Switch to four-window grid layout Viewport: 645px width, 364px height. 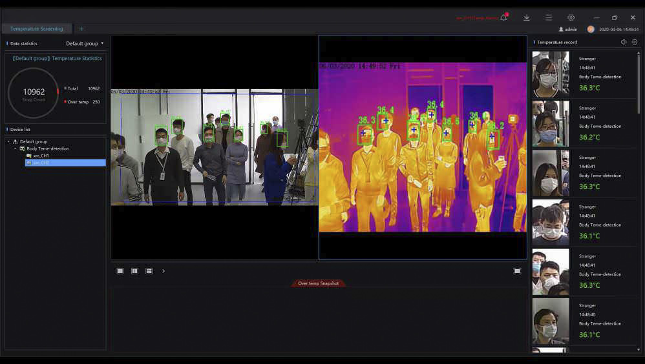[x=149, y=271]
